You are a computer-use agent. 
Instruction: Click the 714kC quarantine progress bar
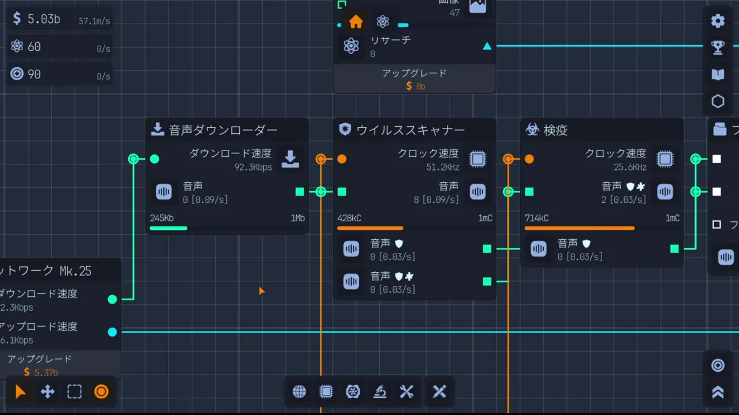[602, 228]
